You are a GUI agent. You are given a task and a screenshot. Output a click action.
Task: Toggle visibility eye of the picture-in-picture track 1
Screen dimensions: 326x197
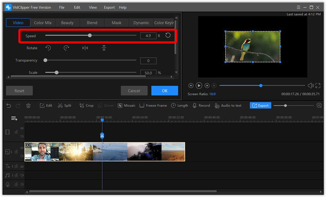(22, 148)
